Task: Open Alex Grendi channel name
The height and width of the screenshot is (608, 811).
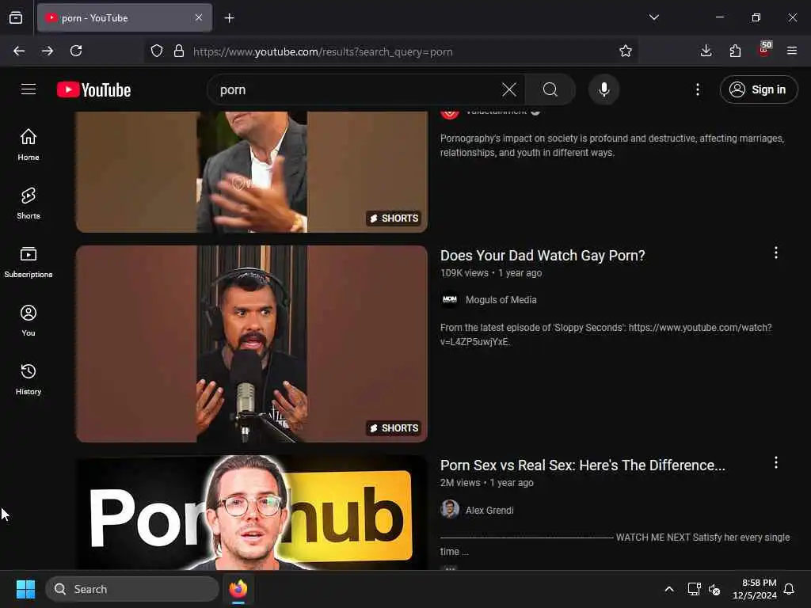Action: (x=489, y=511)
